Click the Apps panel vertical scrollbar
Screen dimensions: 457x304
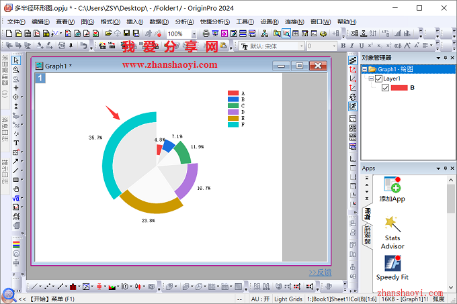pyautogui.click(x=450, y=233)
